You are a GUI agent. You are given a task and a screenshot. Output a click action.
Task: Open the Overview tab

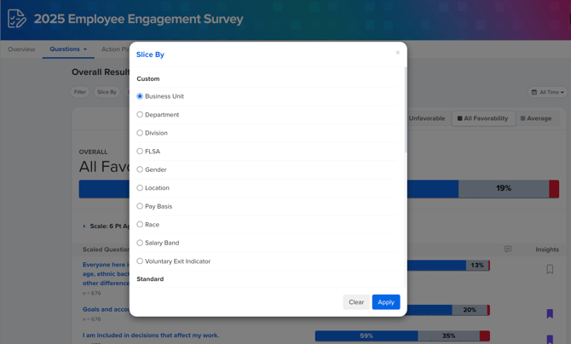pos(21,49)
